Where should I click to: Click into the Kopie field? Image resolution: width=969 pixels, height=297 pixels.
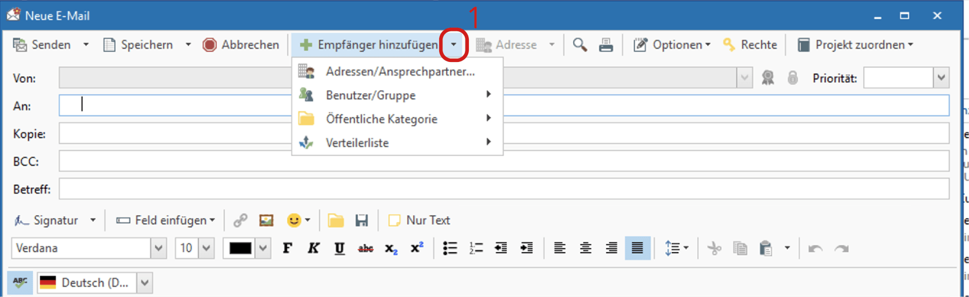click(504, 134)
